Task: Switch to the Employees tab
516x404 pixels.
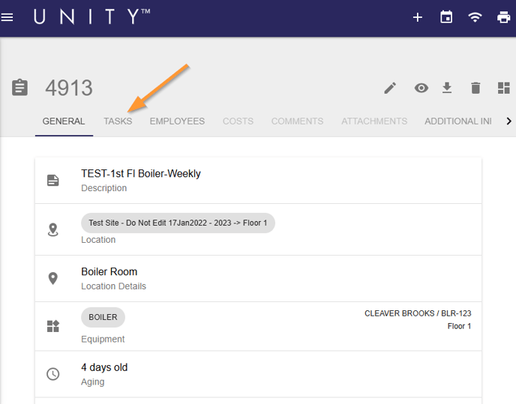Action: 177,121
